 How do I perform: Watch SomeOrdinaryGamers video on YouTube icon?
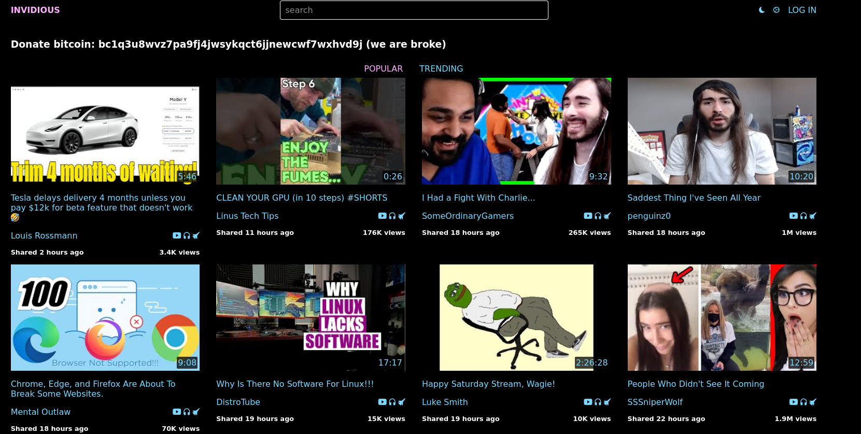(x=588, y=216)
